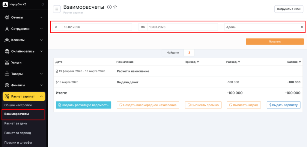Image resolution: width=307 pixels, height=147 pixels.
Task: Click Выгрузить в Excel button
Action: (288, 9)
